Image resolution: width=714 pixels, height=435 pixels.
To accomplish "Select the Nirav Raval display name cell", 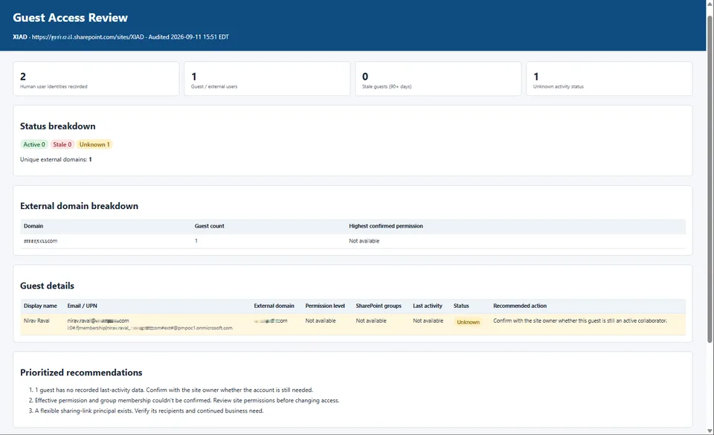I will (36, 320).
